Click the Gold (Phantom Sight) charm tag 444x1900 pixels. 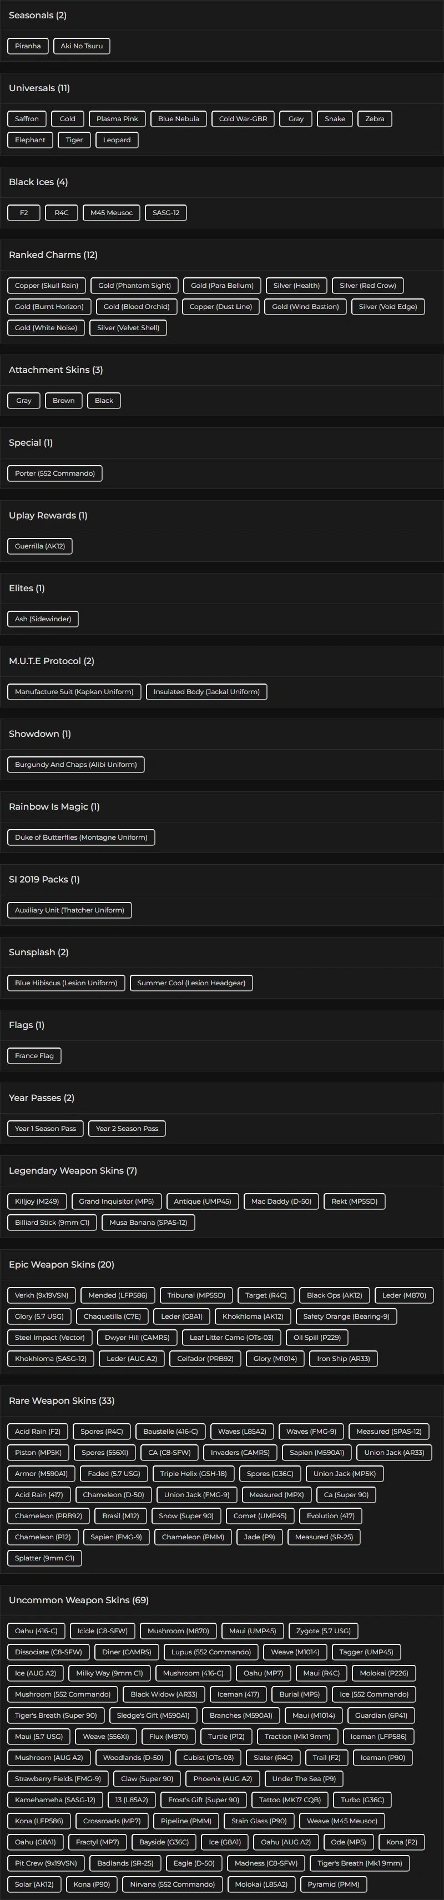134,286
